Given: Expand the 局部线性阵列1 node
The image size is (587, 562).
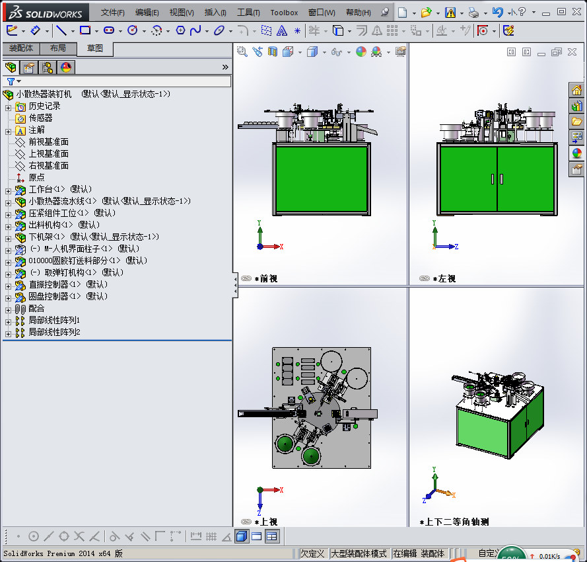Looking at the screenshot, I should (x=8, y=322).
